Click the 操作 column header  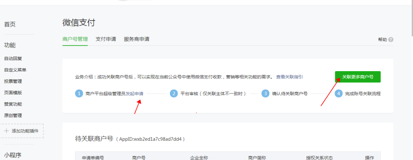[369, 157]
